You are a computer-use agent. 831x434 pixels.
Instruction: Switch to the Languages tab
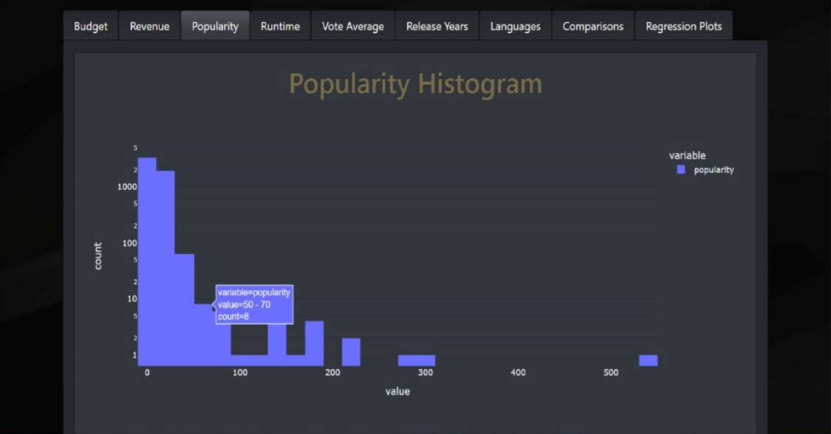click(515, 26)
